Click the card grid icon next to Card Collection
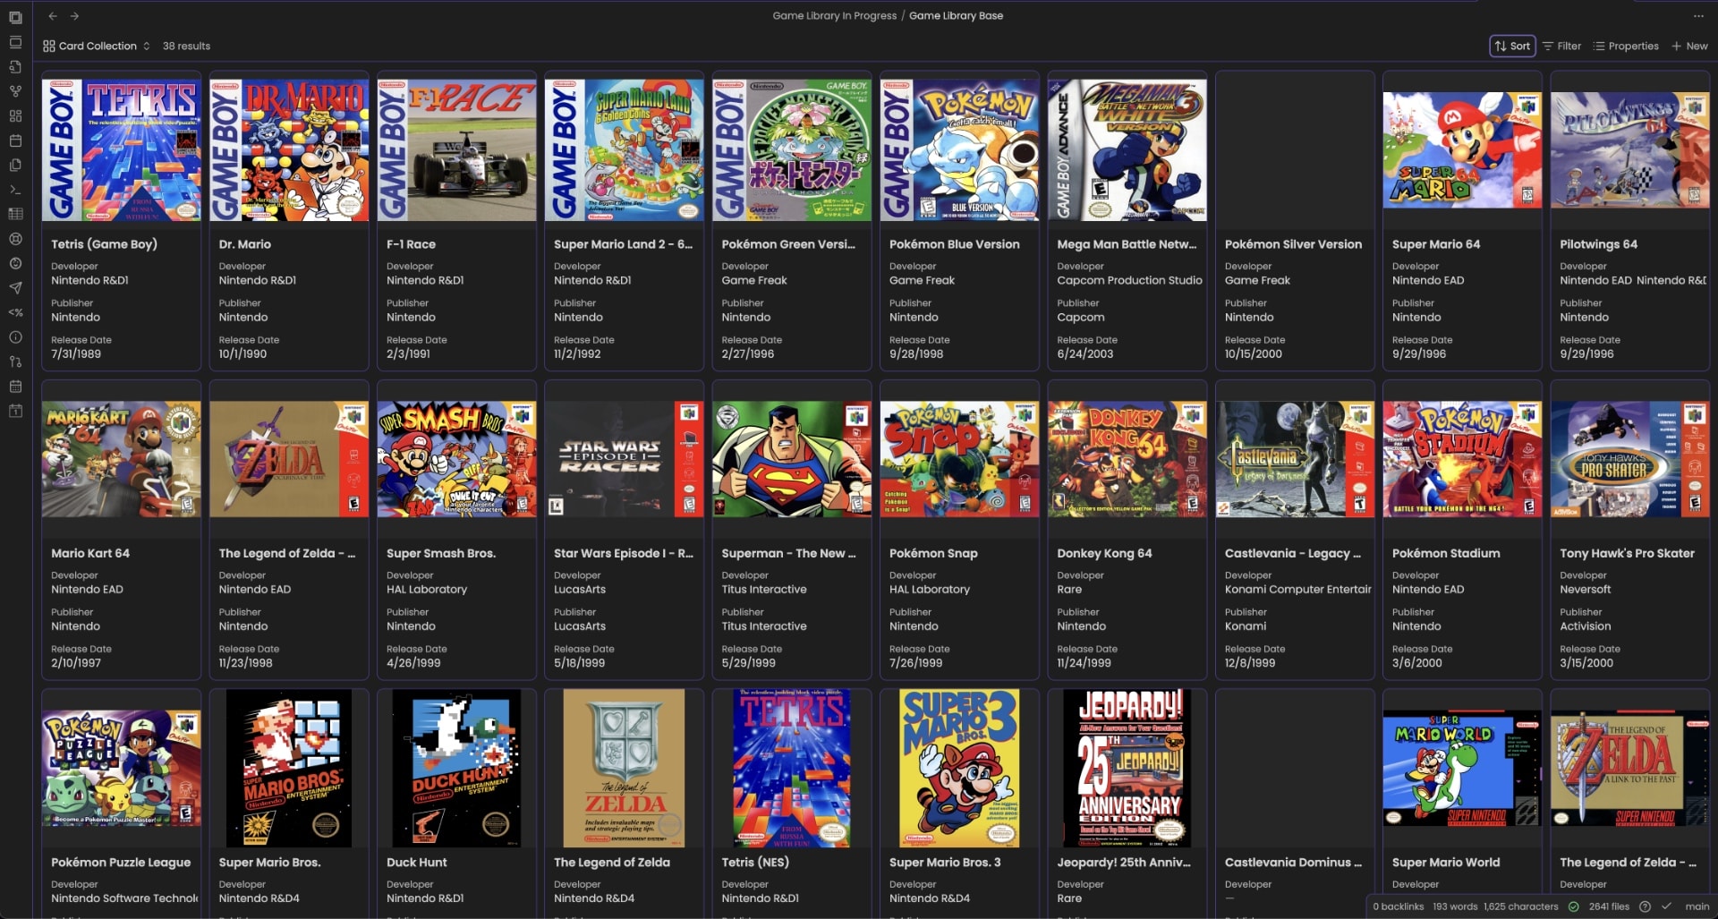The height and width of the screenshot is (919, 1718). pos(50,46)
